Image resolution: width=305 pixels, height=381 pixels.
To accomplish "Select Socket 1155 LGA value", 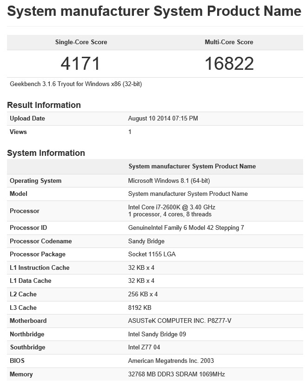I will click(x=152, y=254).
